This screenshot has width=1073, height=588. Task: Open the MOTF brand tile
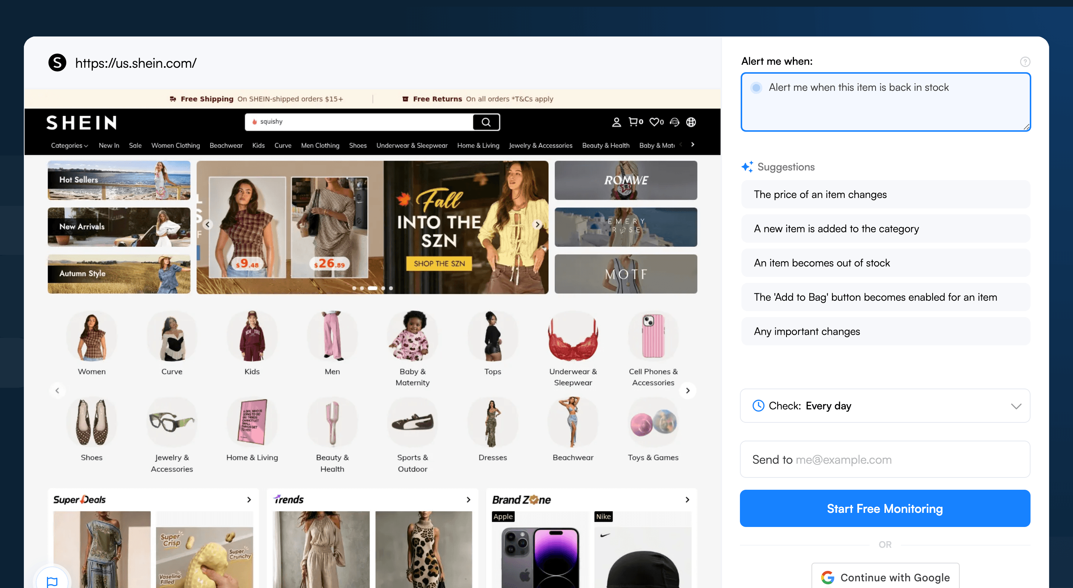[626, 274]
